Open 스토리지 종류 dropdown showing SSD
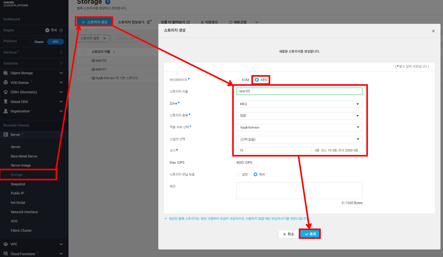The height and width of the screenshot is (257, 443). point(299,116)
